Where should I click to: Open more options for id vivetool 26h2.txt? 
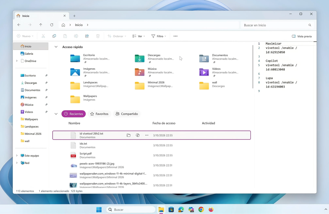147,135
